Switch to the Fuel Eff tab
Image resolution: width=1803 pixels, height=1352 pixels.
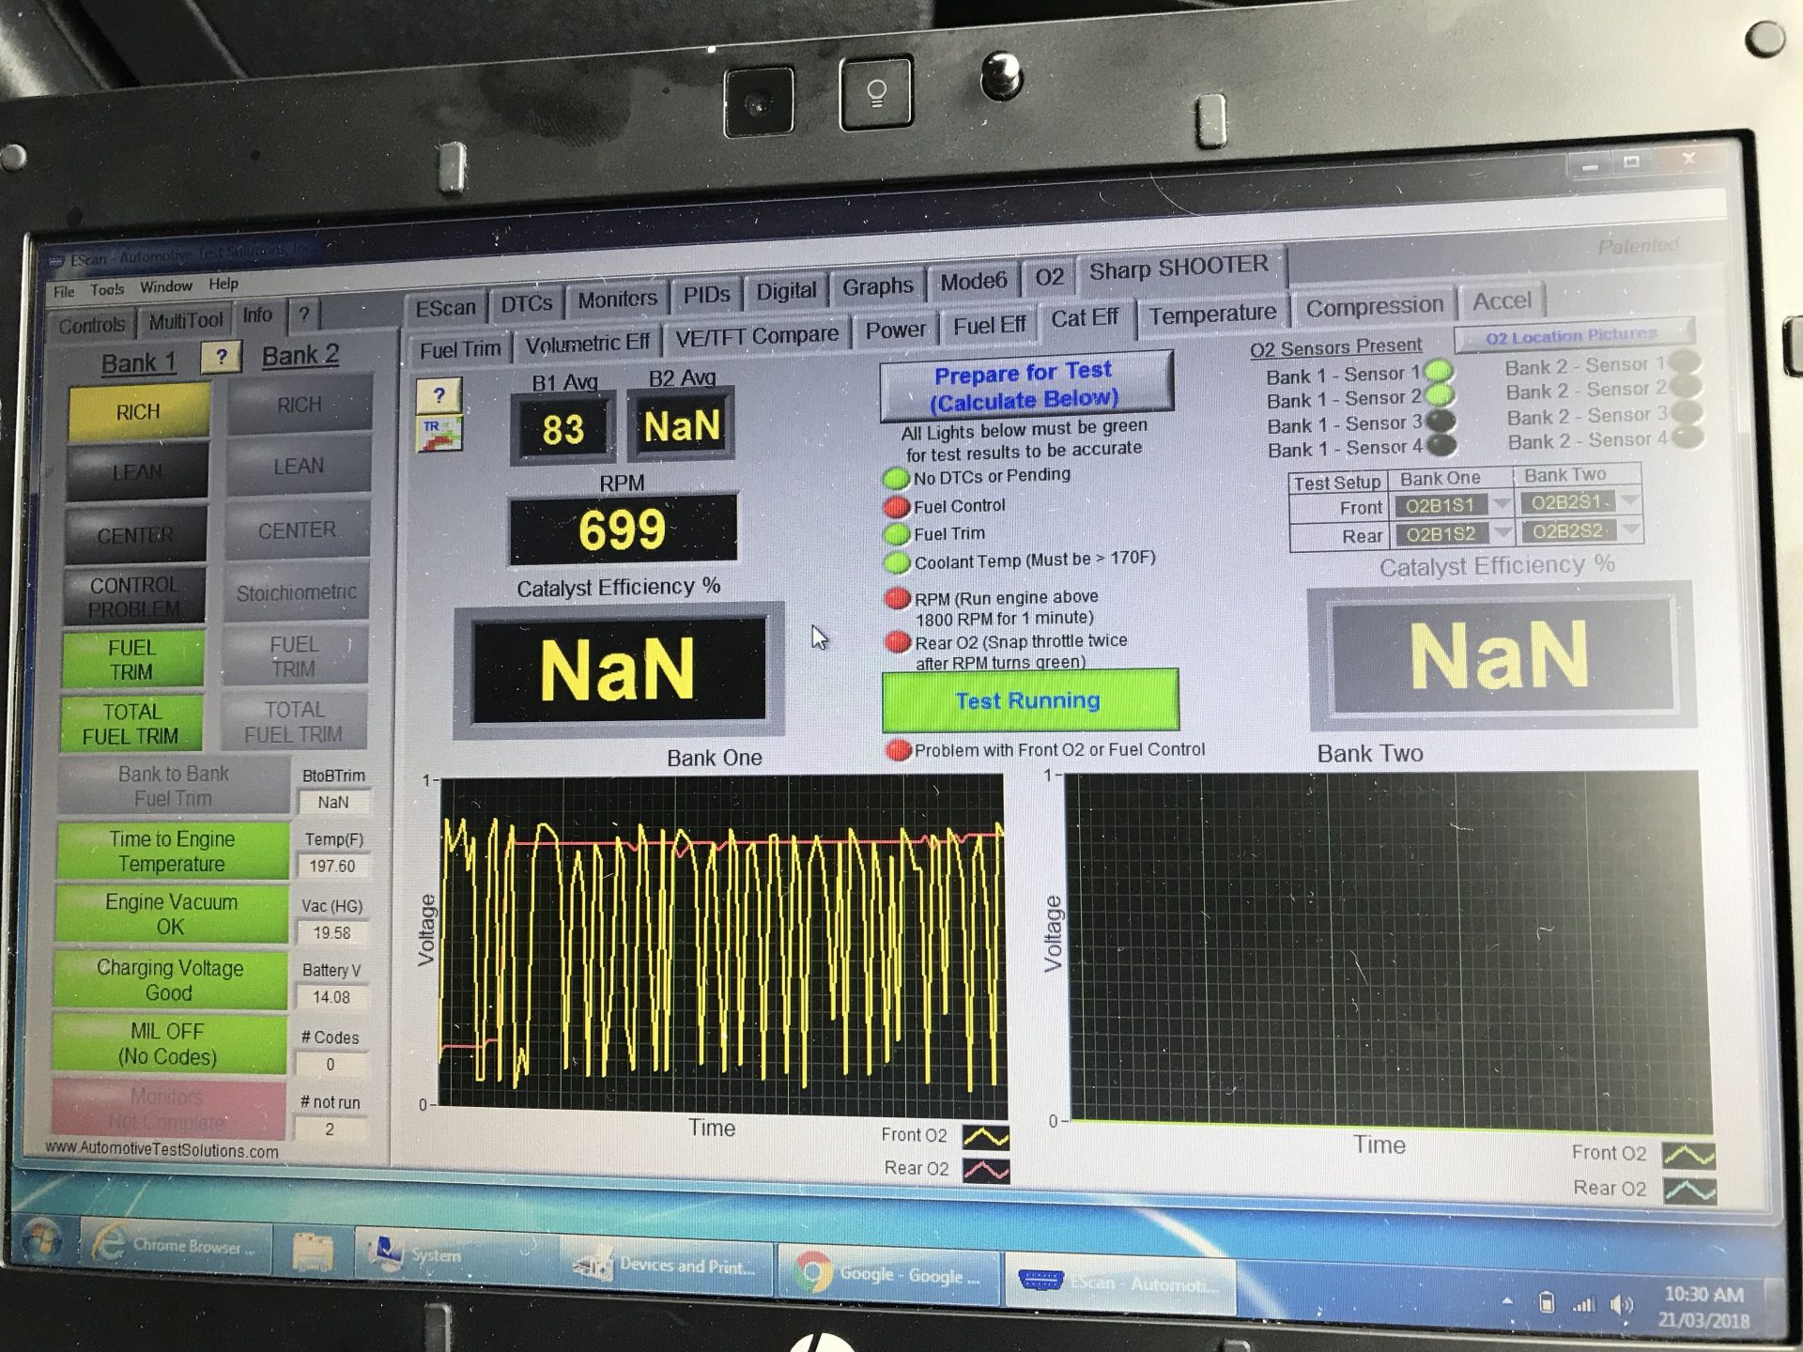point(989,326)
